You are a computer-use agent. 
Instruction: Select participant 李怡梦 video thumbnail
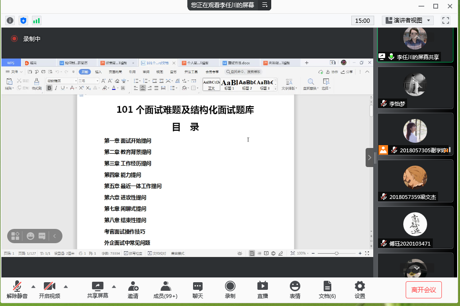coord(415,88)
